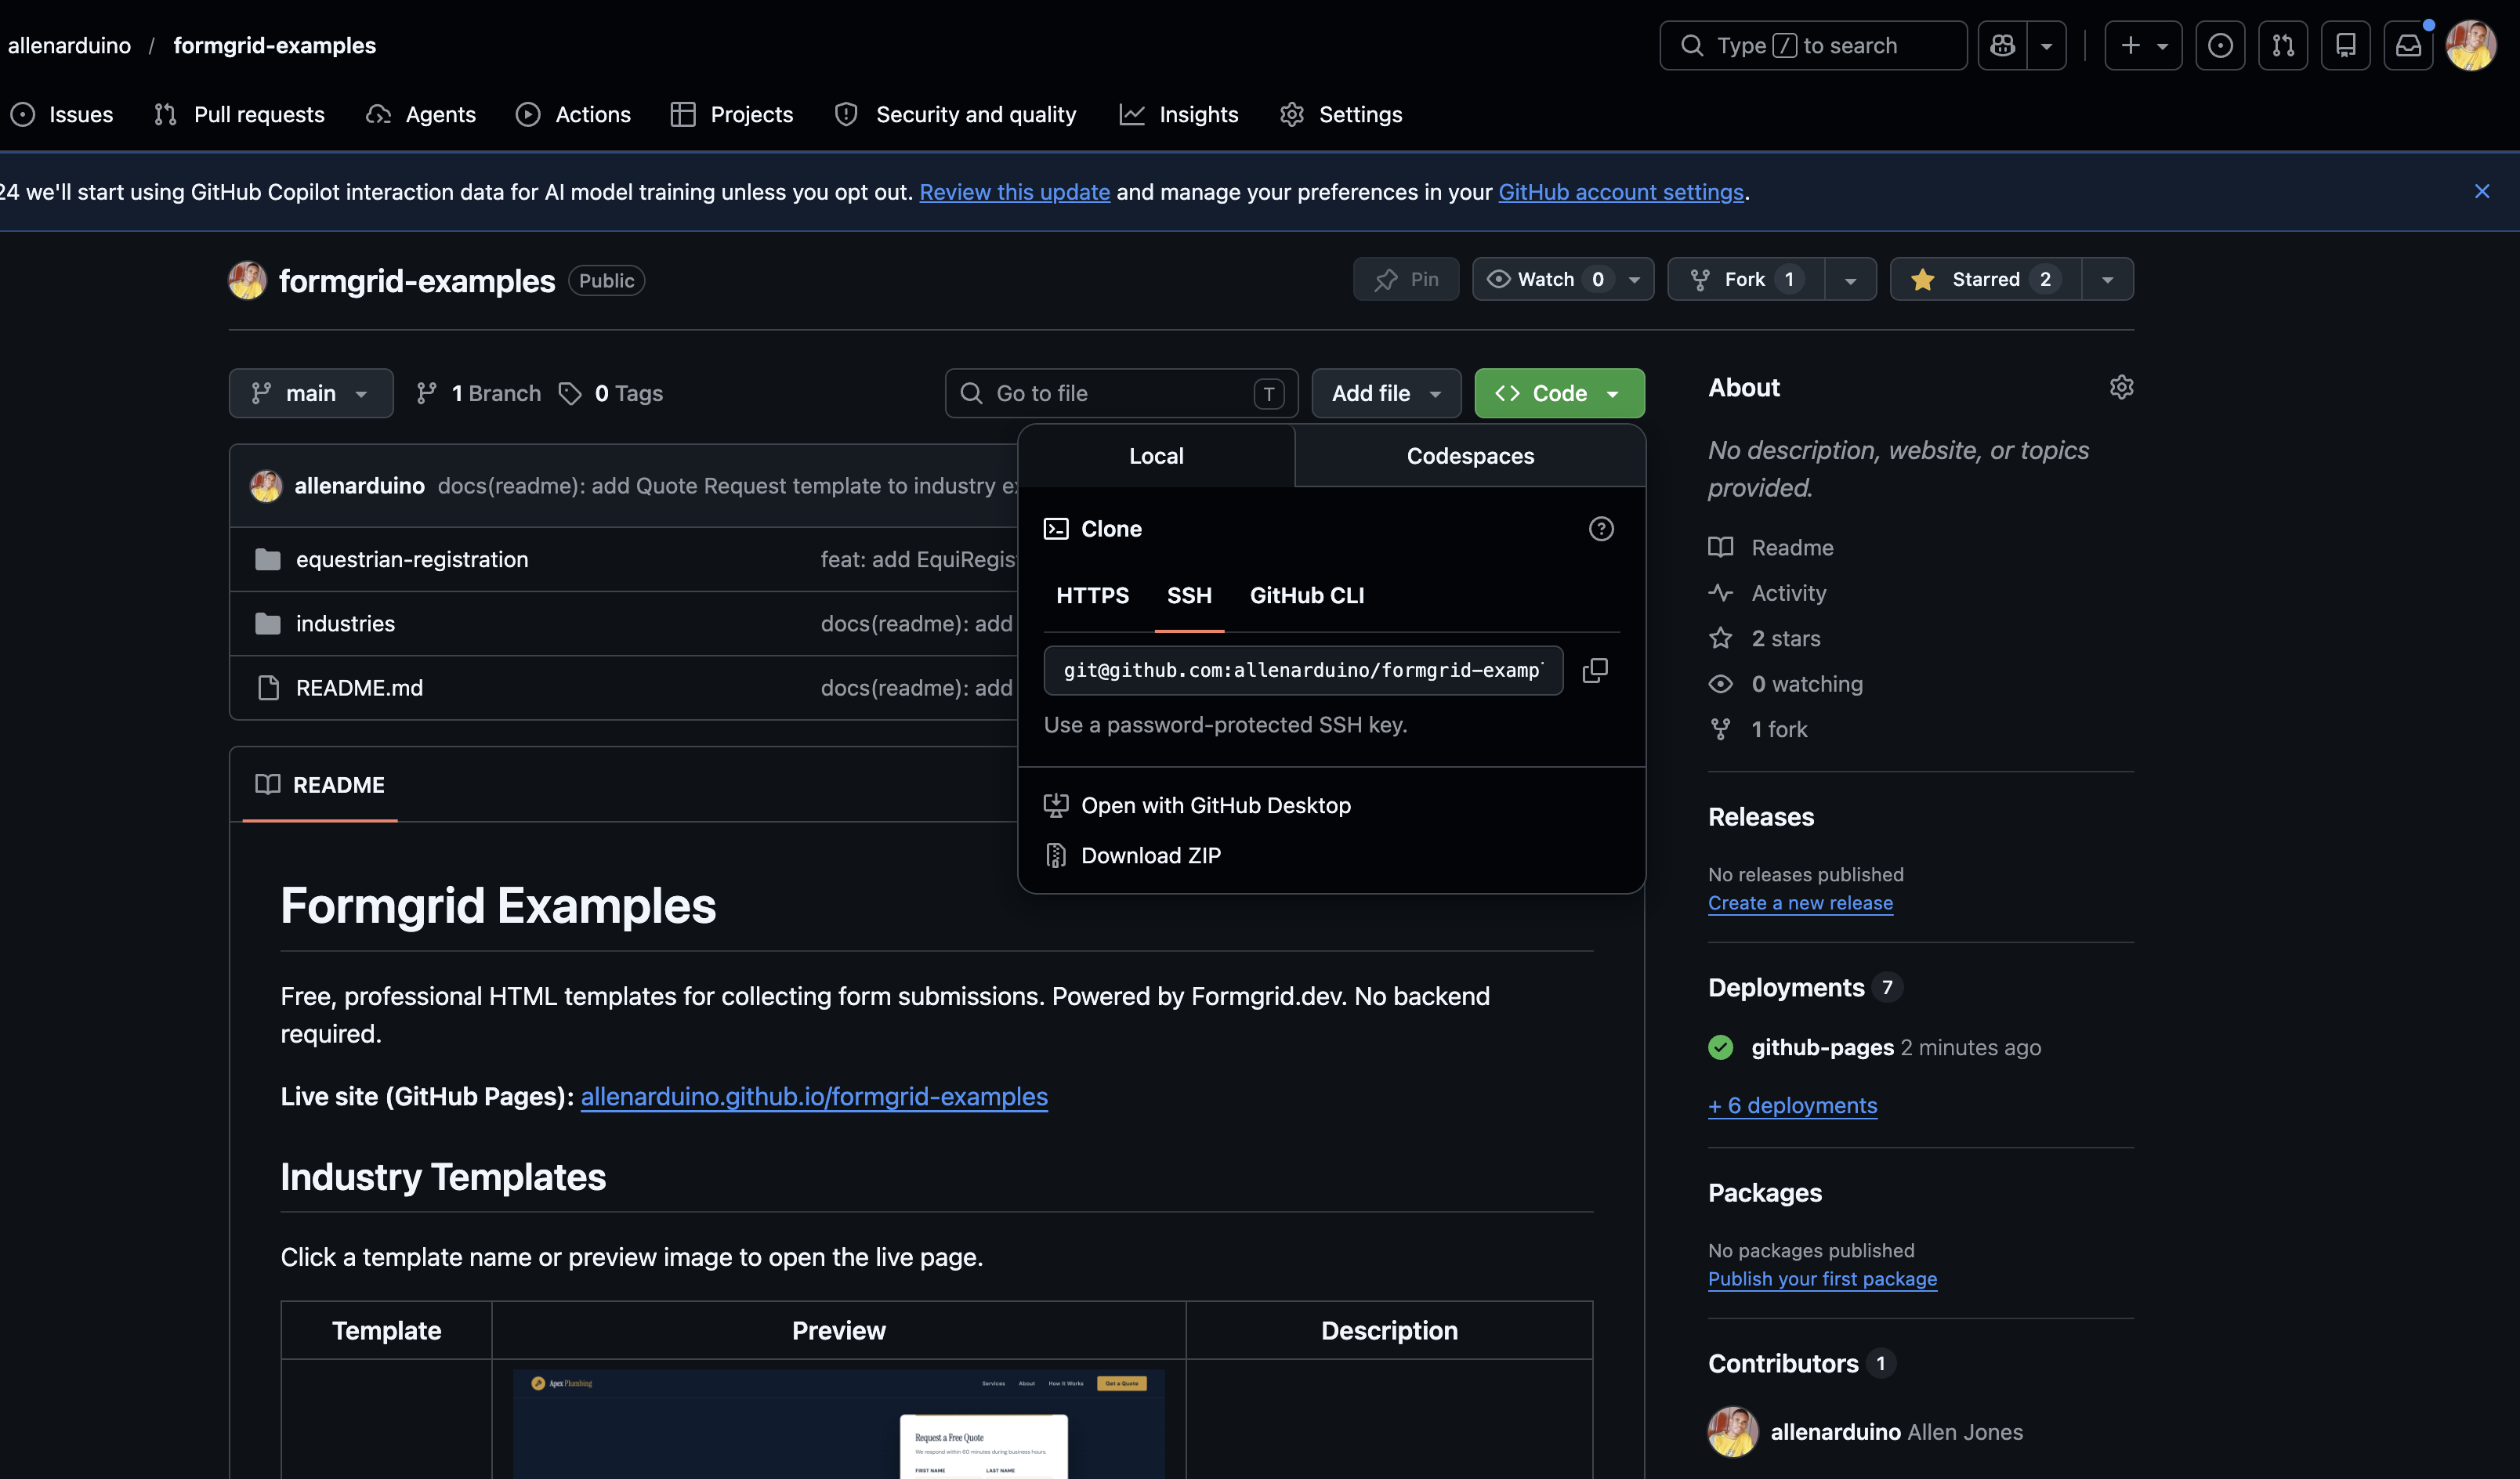Open the Copilot chat icon in header
The height and width of the screenshot is (1479, 2520).
(2002, 46)
